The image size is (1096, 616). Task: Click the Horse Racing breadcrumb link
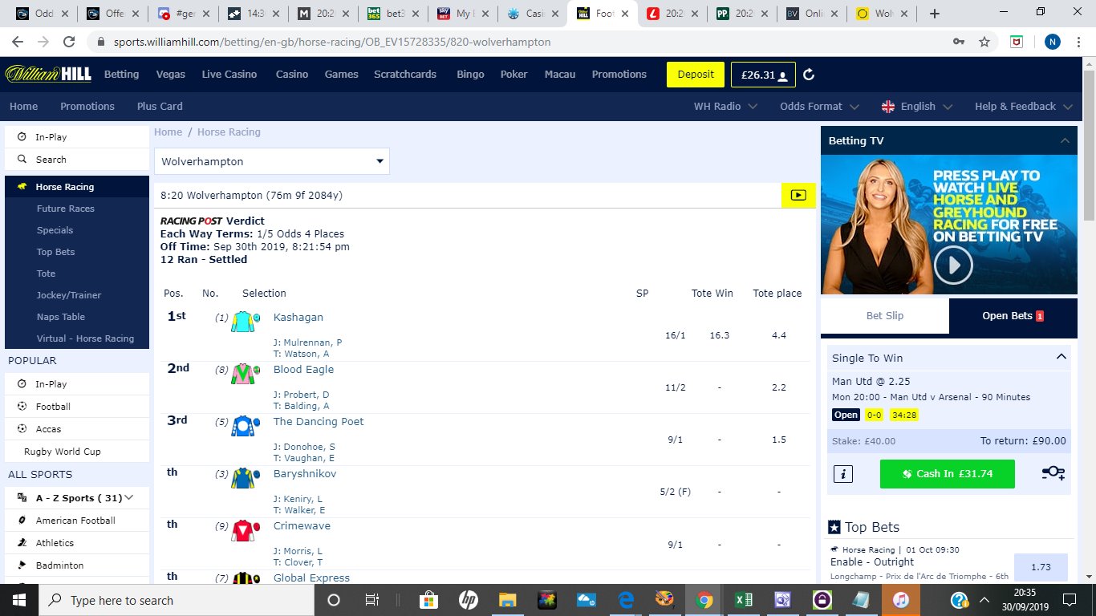(229, 132)
